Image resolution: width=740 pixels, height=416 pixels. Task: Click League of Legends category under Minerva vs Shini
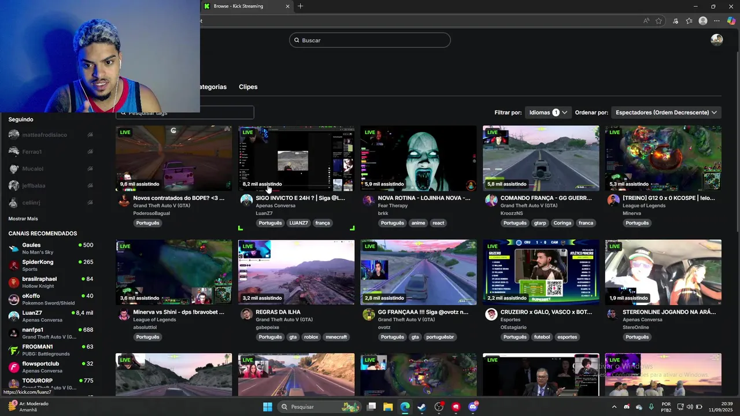point(154,320)
